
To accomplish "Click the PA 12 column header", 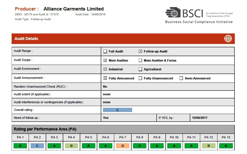I will tap(208, 137).
